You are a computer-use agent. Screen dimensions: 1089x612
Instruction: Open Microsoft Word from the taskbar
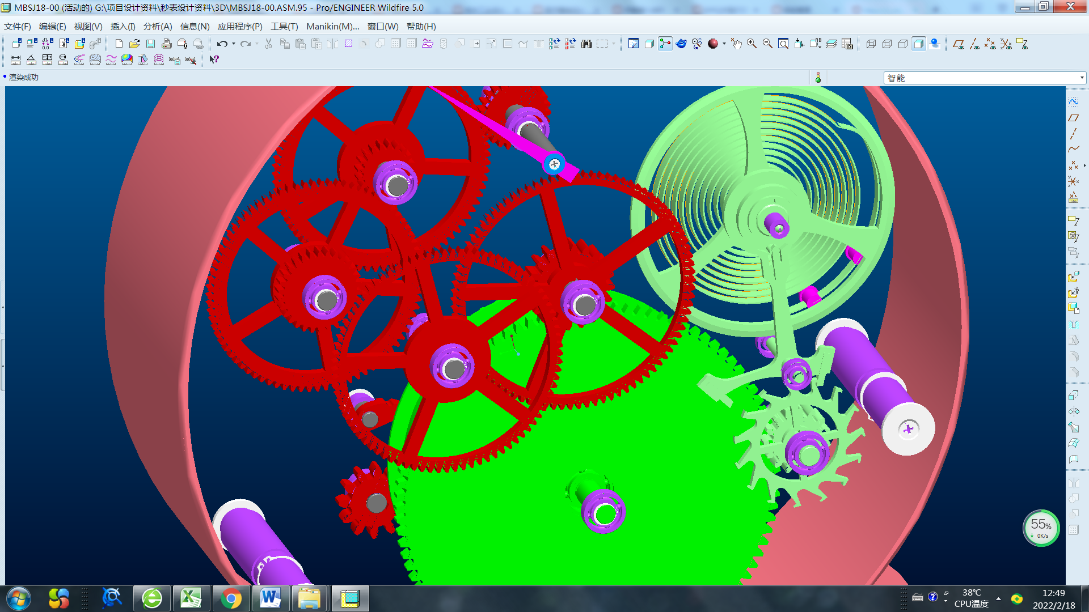point(270,598)
